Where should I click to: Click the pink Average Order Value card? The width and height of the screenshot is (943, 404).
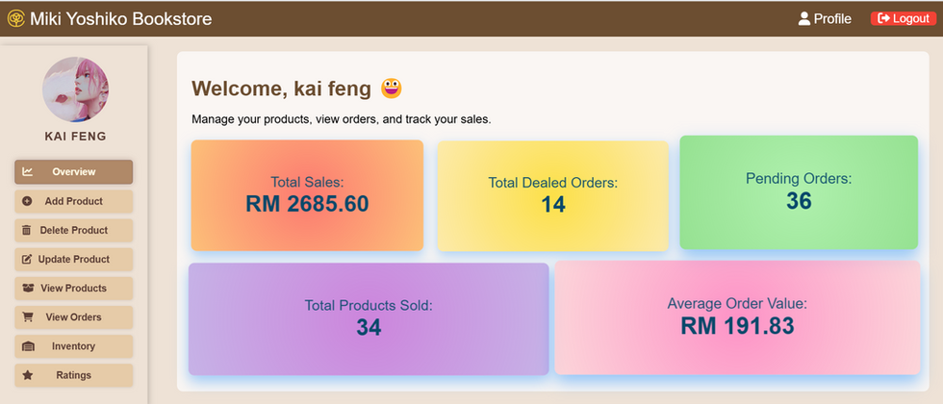click(x=737, y=317)
